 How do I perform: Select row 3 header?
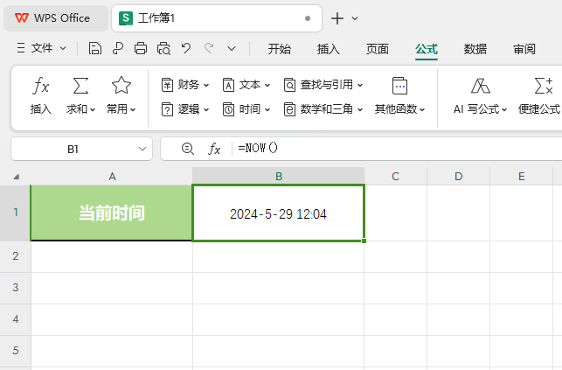[16, 288]
